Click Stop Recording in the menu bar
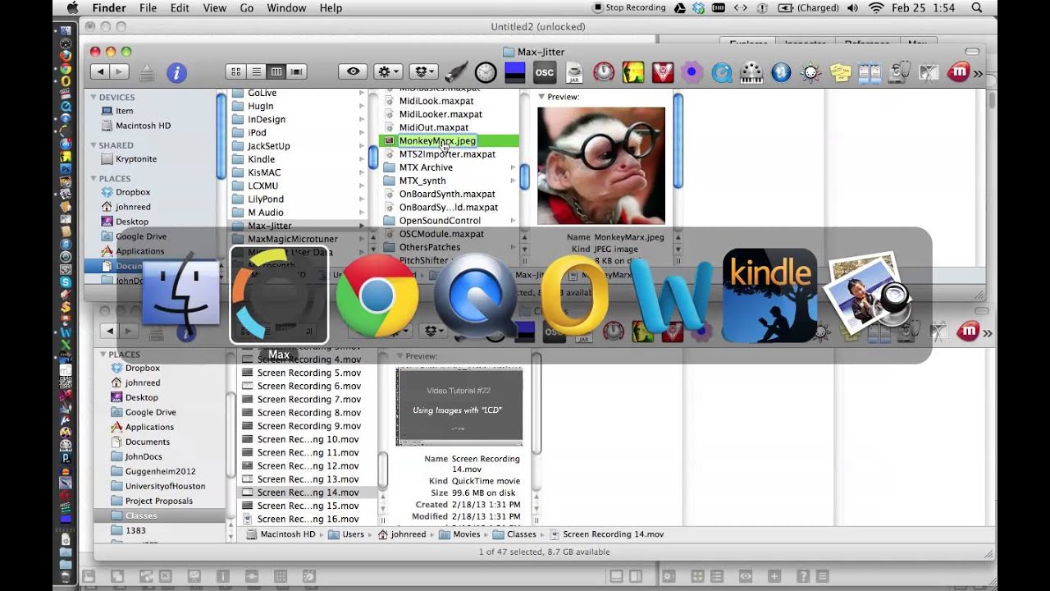This screenshot has width=1050, height=591. pyautogui.click(x=629, y=7)
